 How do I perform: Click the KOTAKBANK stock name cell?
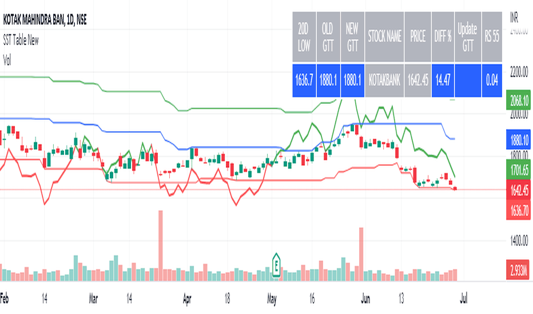coord(384,80)
